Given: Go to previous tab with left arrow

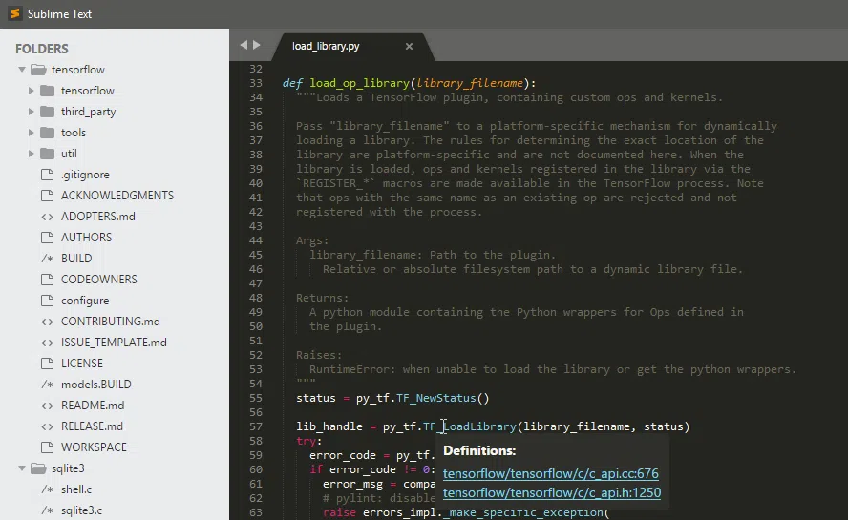Looking at the screenshot, I should click(244, 45).
